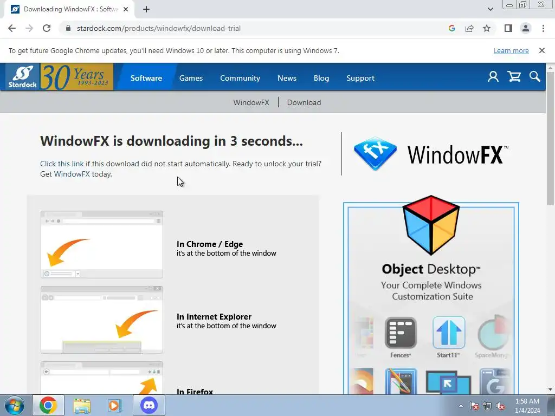Click the 30 Years anniversary banner
This screenshot has height=416, width=555.
(x=77, y=77)
